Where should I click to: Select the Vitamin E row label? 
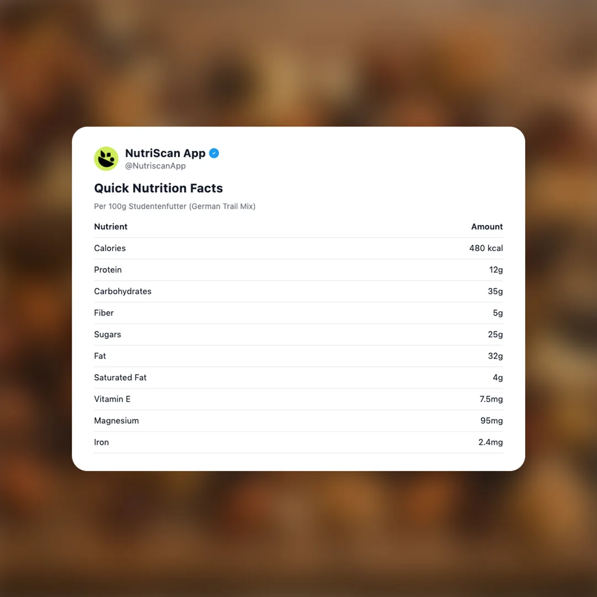pyautogui.click(x=112, y=399)
